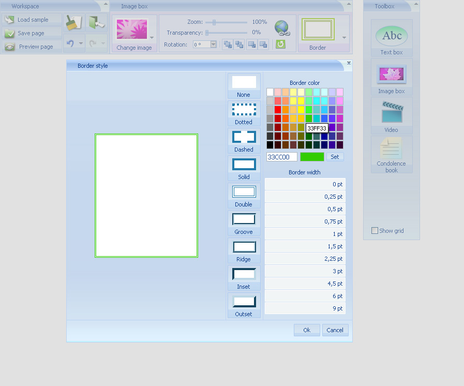Set border width to 0 pt
464x386 pixels.
pyautogui.click(x=305, y=184)
